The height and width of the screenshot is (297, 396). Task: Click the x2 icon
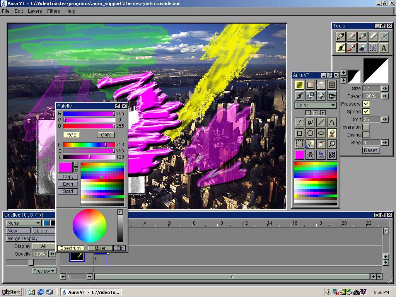tap(321, 155)
